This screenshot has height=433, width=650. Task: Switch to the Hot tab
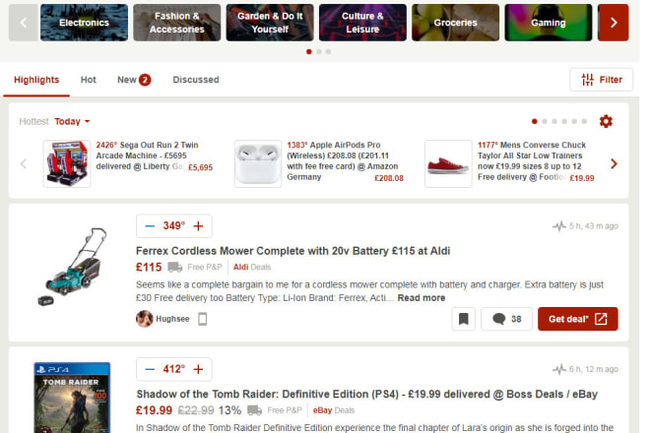(x=89, y=80)
